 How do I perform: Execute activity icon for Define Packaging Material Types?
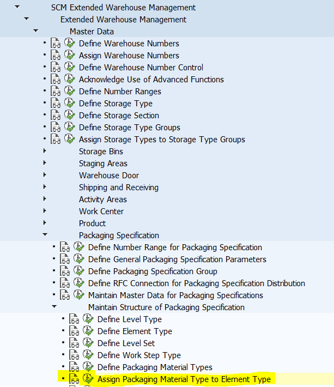[88, 367]
